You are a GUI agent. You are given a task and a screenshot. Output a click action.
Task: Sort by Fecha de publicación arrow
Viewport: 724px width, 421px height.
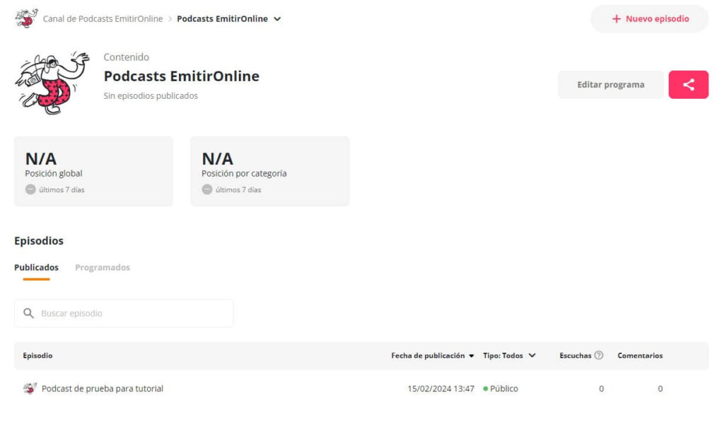[471, 355]
